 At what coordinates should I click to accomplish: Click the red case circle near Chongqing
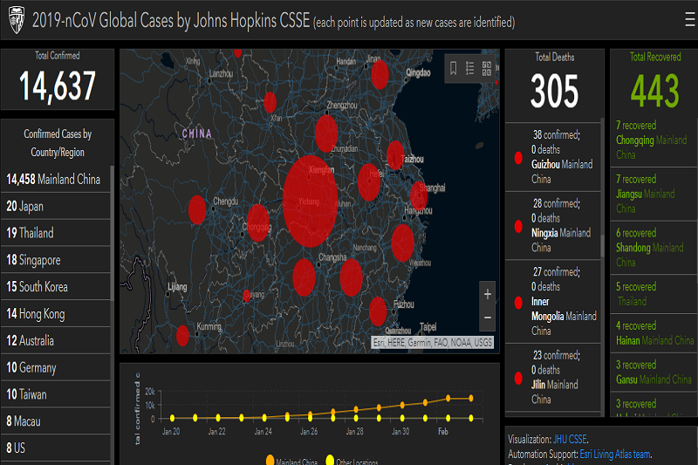tap(258, 223)
